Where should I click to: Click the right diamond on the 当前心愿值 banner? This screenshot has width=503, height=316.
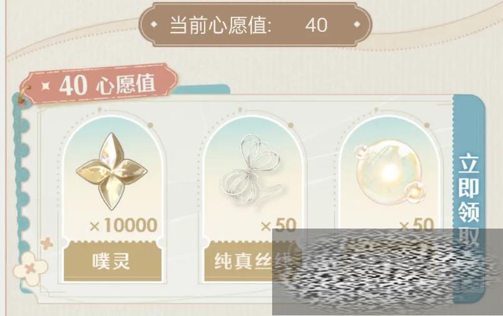pyautogui.click(x=357, y=24)
